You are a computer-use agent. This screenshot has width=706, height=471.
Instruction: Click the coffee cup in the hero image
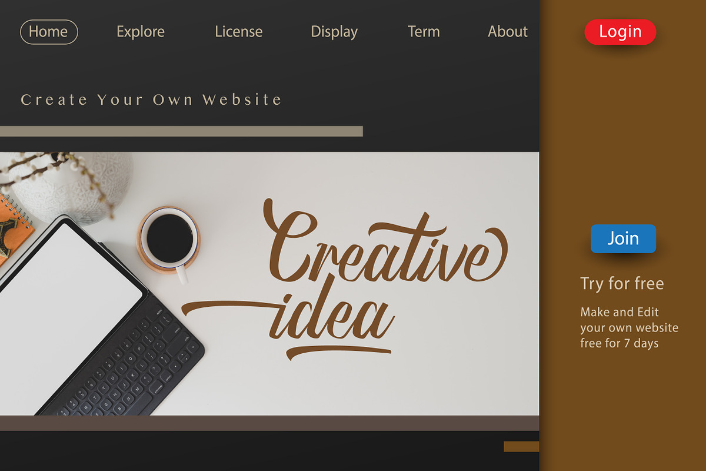click(x=169, y=240)
